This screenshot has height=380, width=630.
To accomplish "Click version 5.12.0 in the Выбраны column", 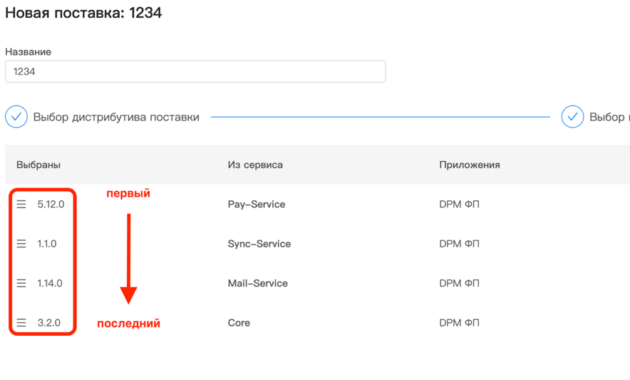I will (x=51, y=204).
